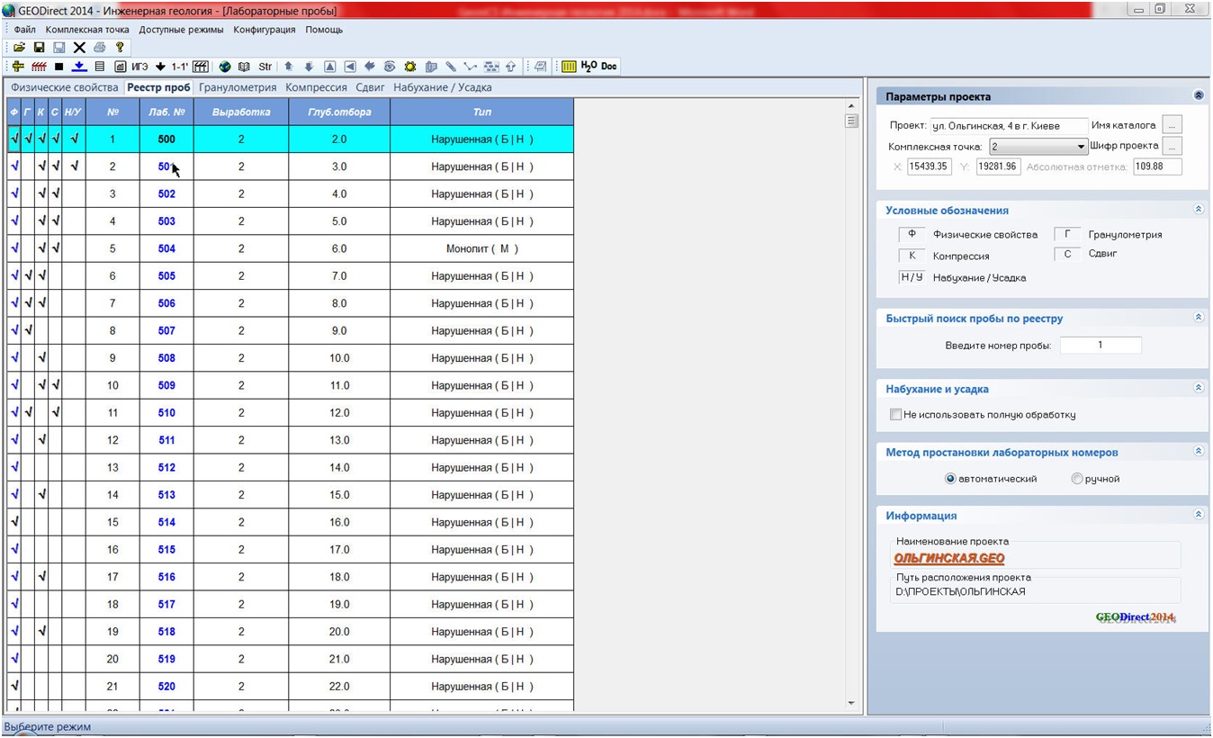This screenshot has height=738, width=1213.
Task: Switch to 'Набухание / Усадка' tab
Action: pos(442,87)
